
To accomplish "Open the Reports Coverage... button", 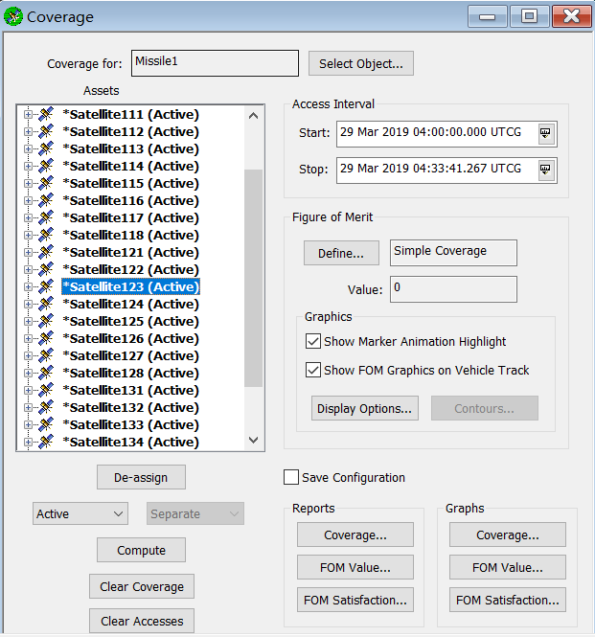I will 355,535.
